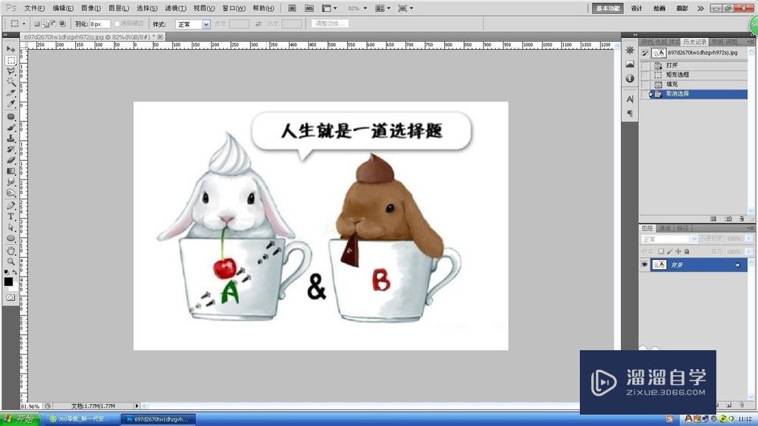Select the Path Selection tool
Image resolution: width=758 pixels, height=426 pixels.
[11, 227]
